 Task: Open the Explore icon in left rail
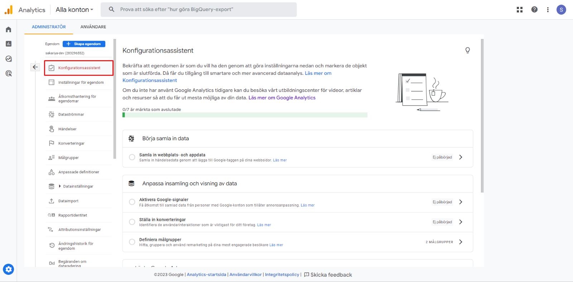click(9, 59)
